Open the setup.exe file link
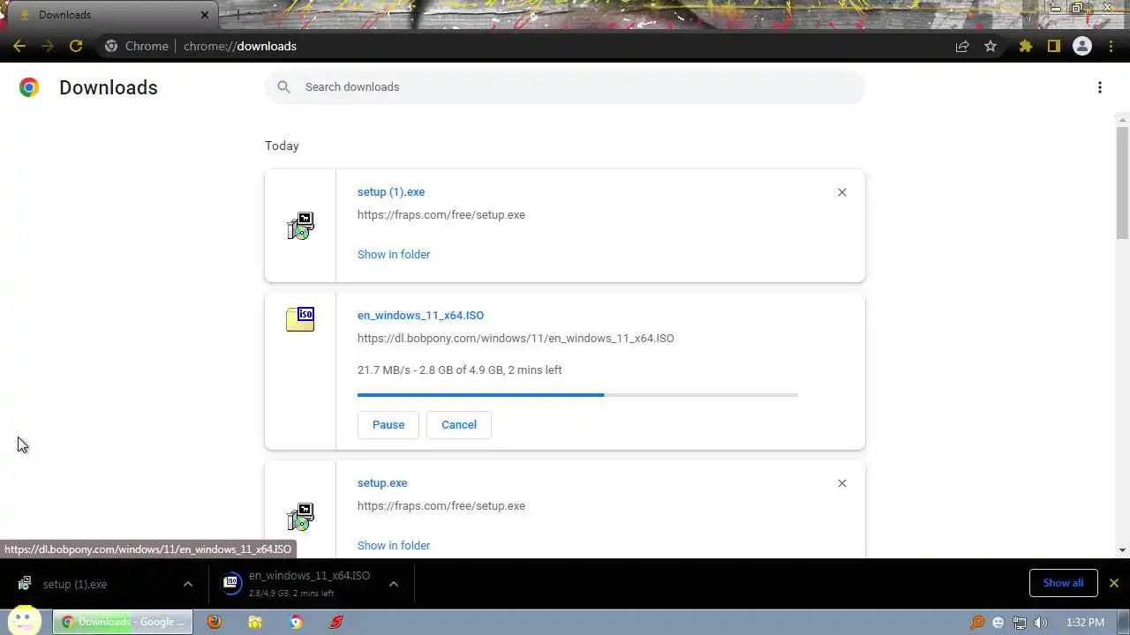This screenshot has width=1130, height=635. point(382,483)
